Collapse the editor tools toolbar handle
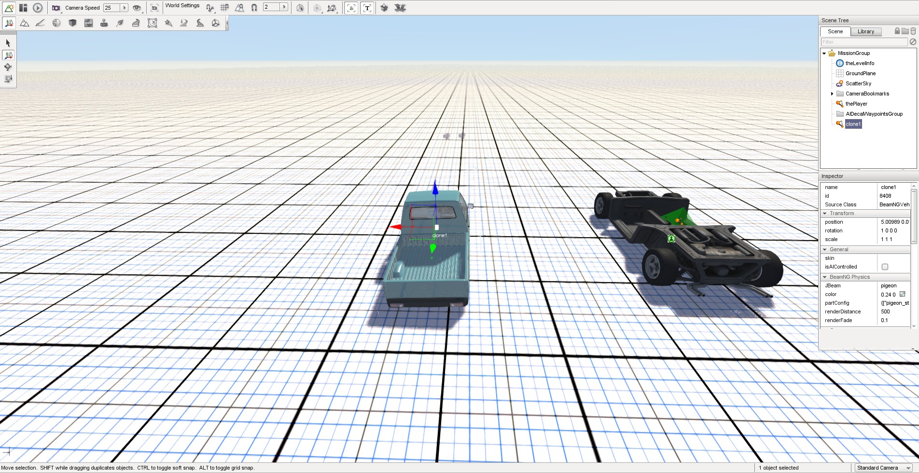 pos(227,23)
